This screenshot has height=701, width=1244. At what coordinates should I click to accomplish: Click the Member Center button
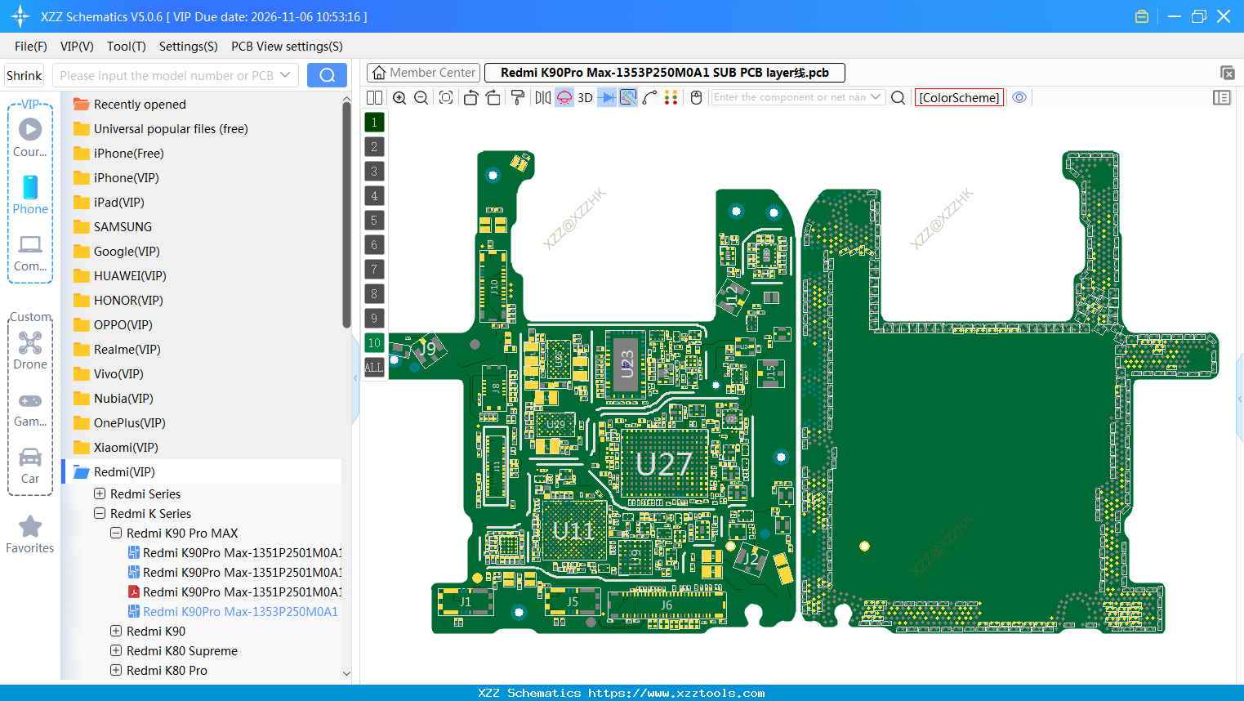click(423, 72)
